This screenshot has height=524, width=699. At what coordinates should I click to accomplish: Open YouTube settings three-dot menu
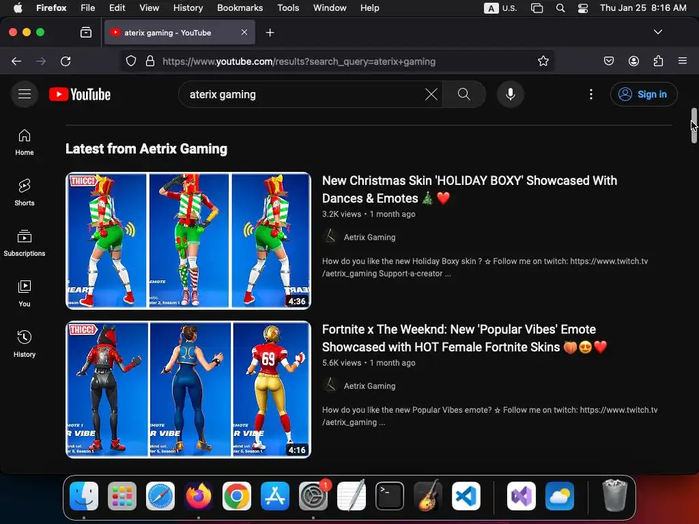pyautogui.click(x=591, y=94)
